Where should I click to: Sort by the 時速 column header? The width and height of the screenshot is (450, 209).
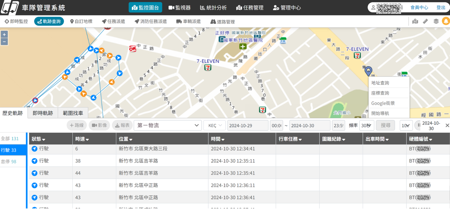(x=82, y=139)
